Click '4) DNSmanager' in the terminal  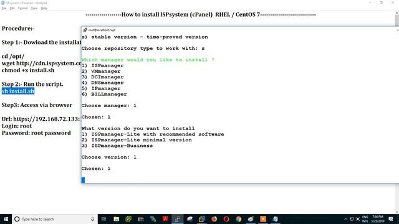click(102, 83)
